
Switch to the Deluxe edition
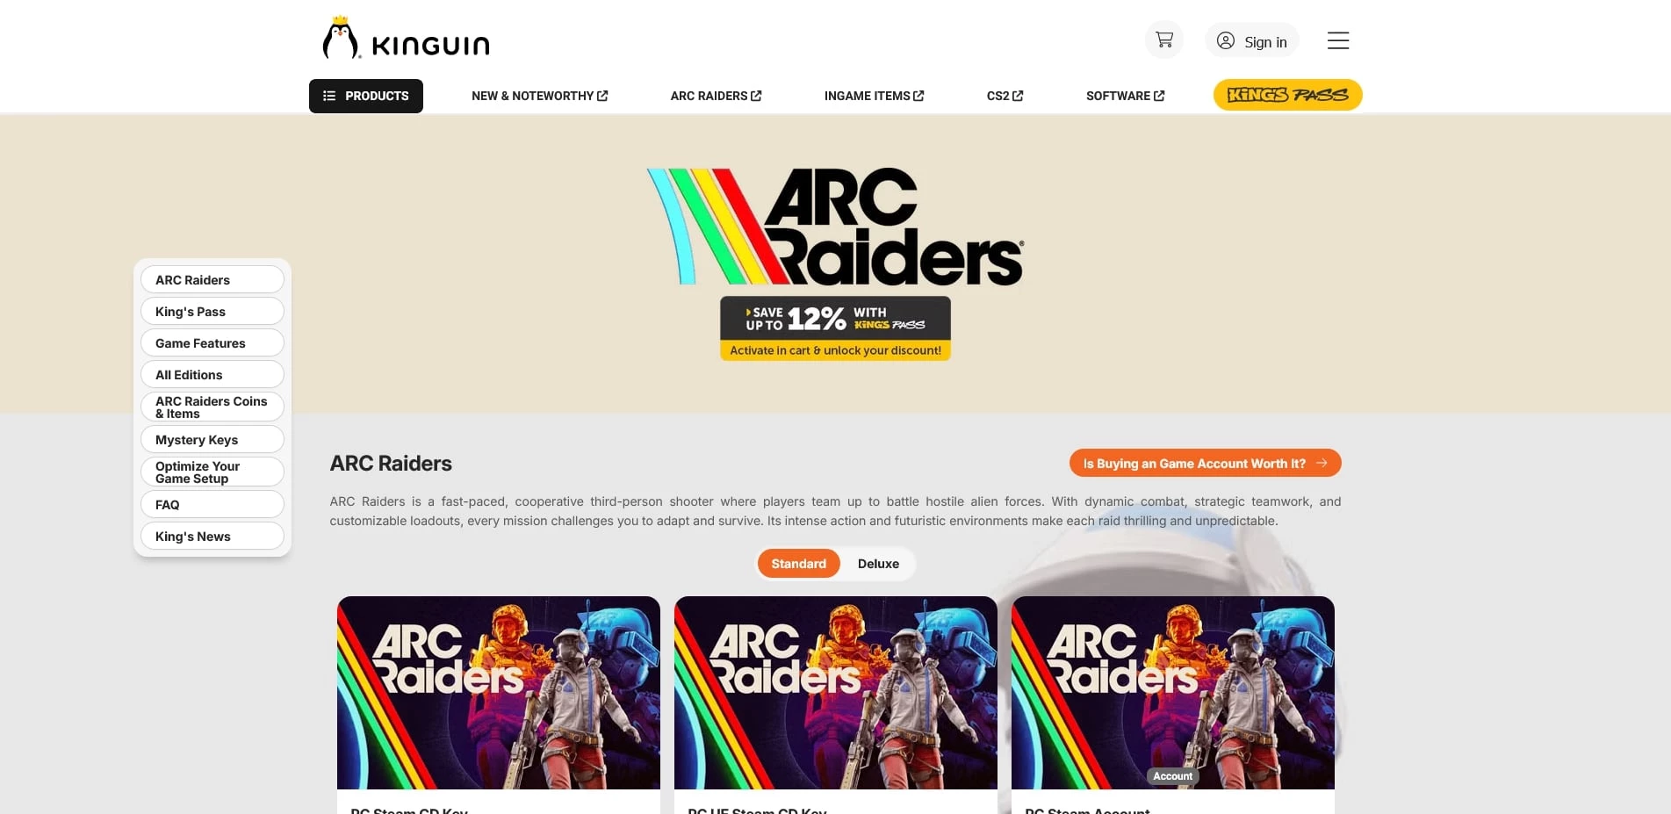coord(878,564)
